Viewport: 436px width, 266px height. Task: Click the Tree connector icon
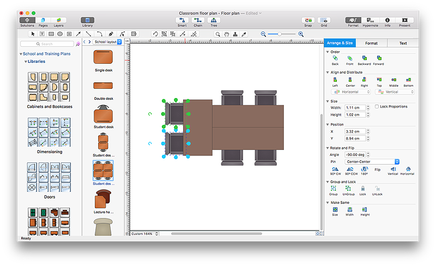[x=213, y=20]
